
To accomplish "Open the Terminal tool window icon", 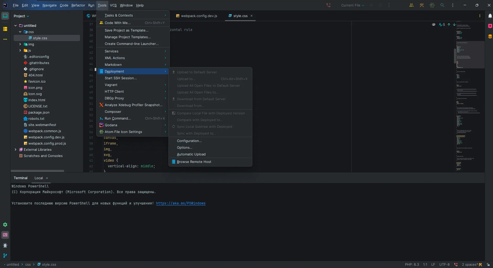I will (5, 235).
